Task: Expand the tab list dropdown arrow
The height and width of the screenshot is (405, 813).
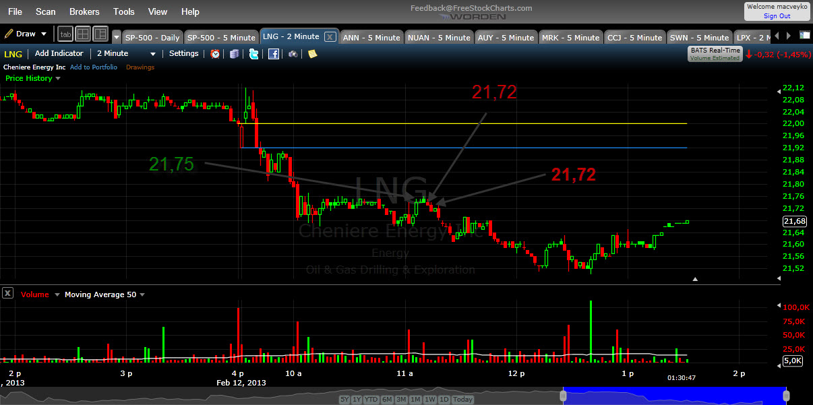Action: [x=117, y=37]
